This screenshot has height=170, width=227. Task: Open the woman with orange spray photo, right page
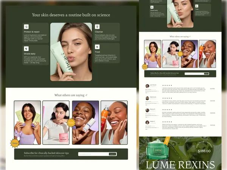(x=207, y=54)
